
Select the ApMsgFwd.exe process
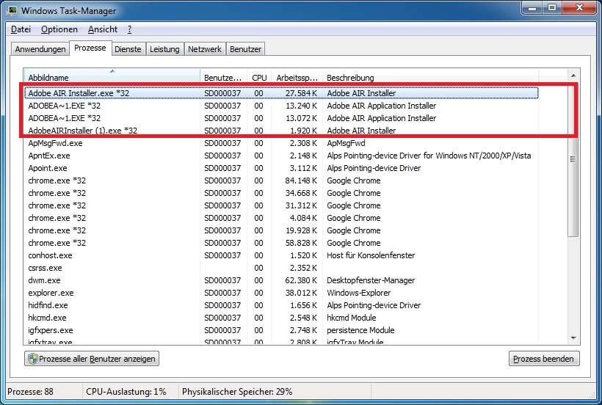click(281, 143)
